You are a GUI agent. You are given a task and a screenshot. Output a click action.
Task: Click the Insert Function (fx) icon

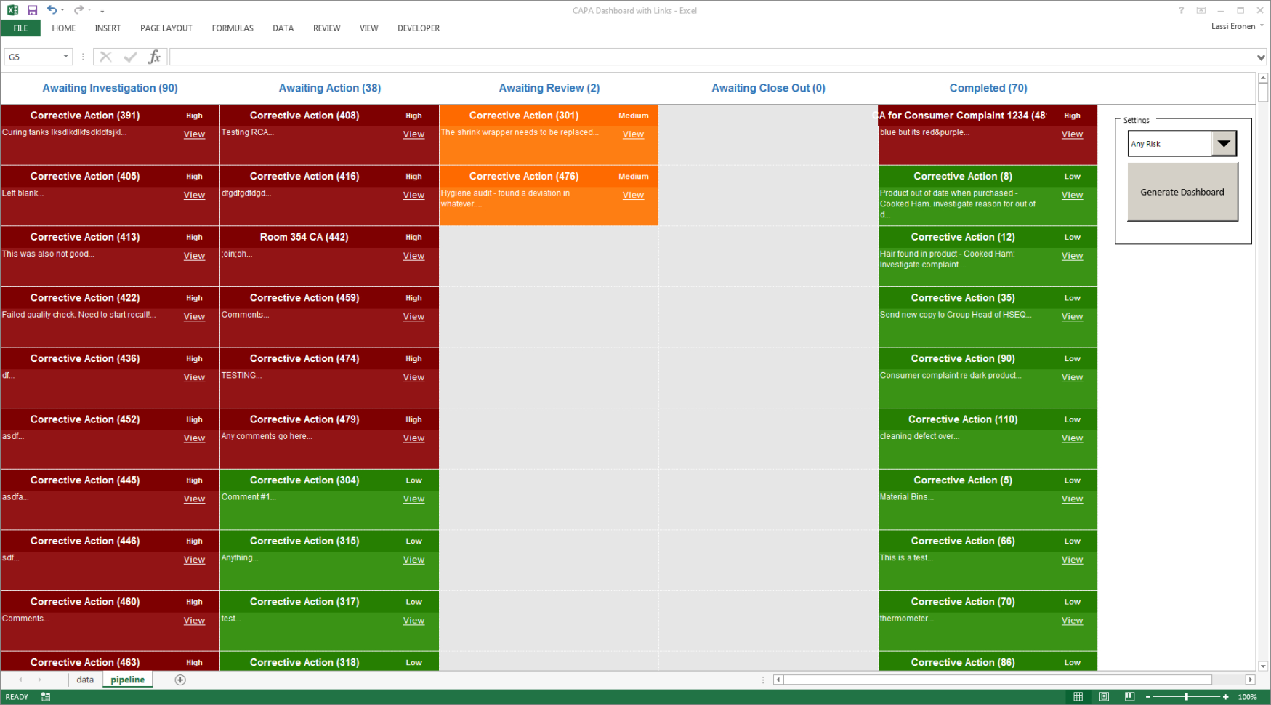(155, 56)
